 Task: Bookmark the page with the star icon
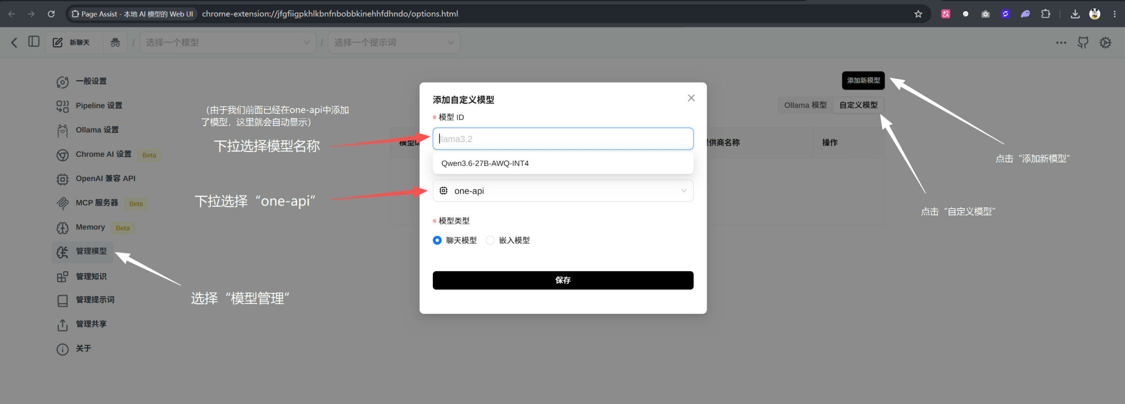918,14
